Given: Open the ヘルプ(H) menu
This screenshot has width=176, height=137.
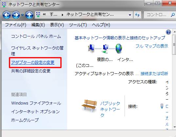Looking at the screenshot, I should pos(101,25).
